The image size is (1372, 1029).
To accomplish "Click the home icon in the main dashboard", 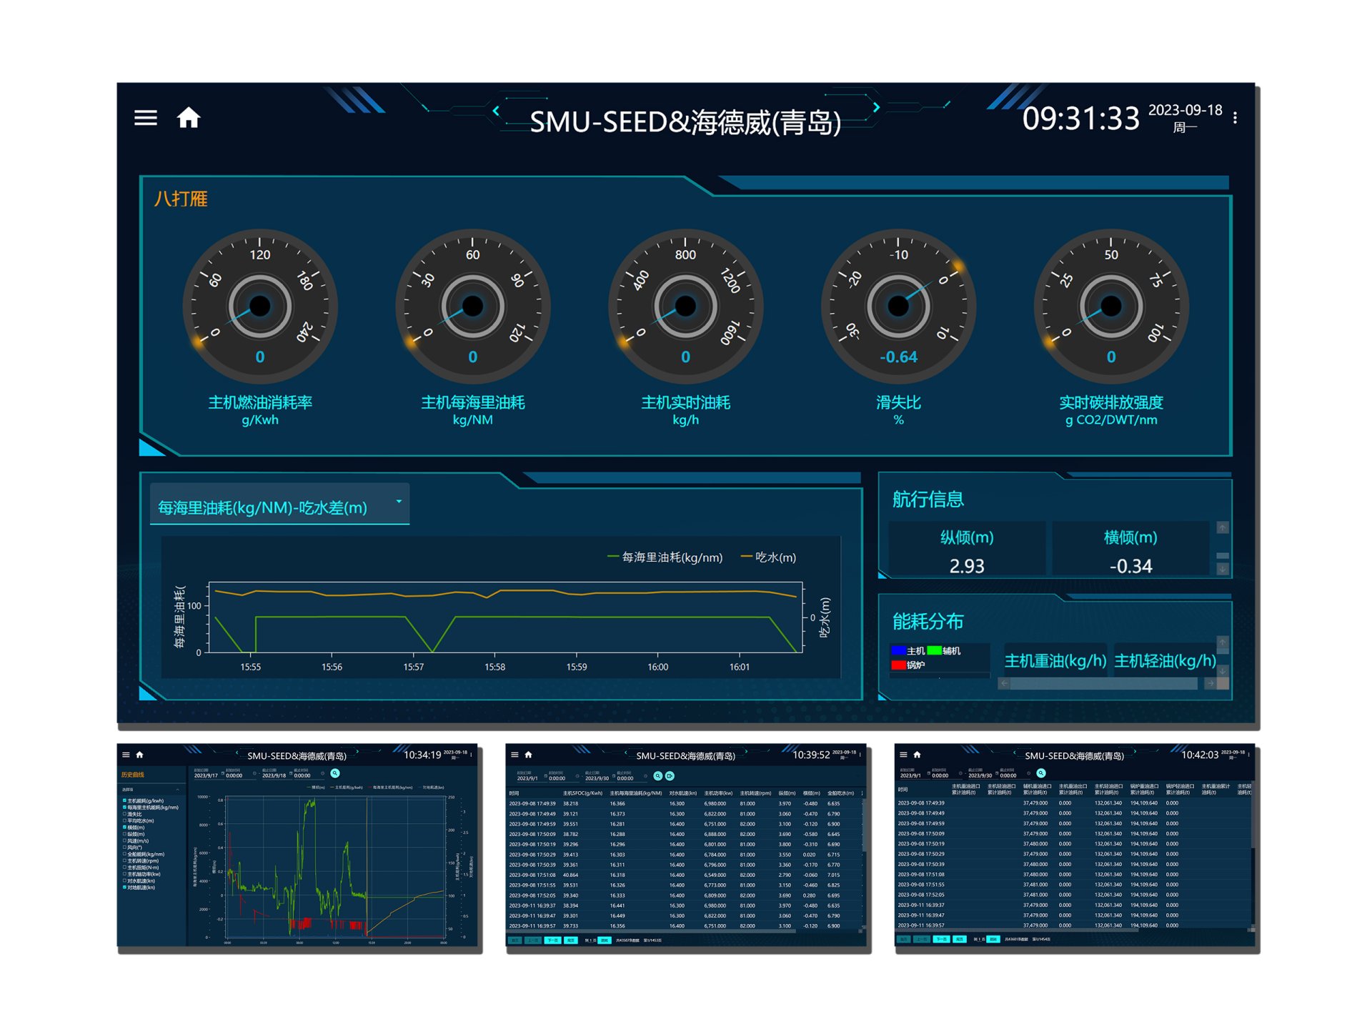I will pyautogui.click(x=189, y=118).
